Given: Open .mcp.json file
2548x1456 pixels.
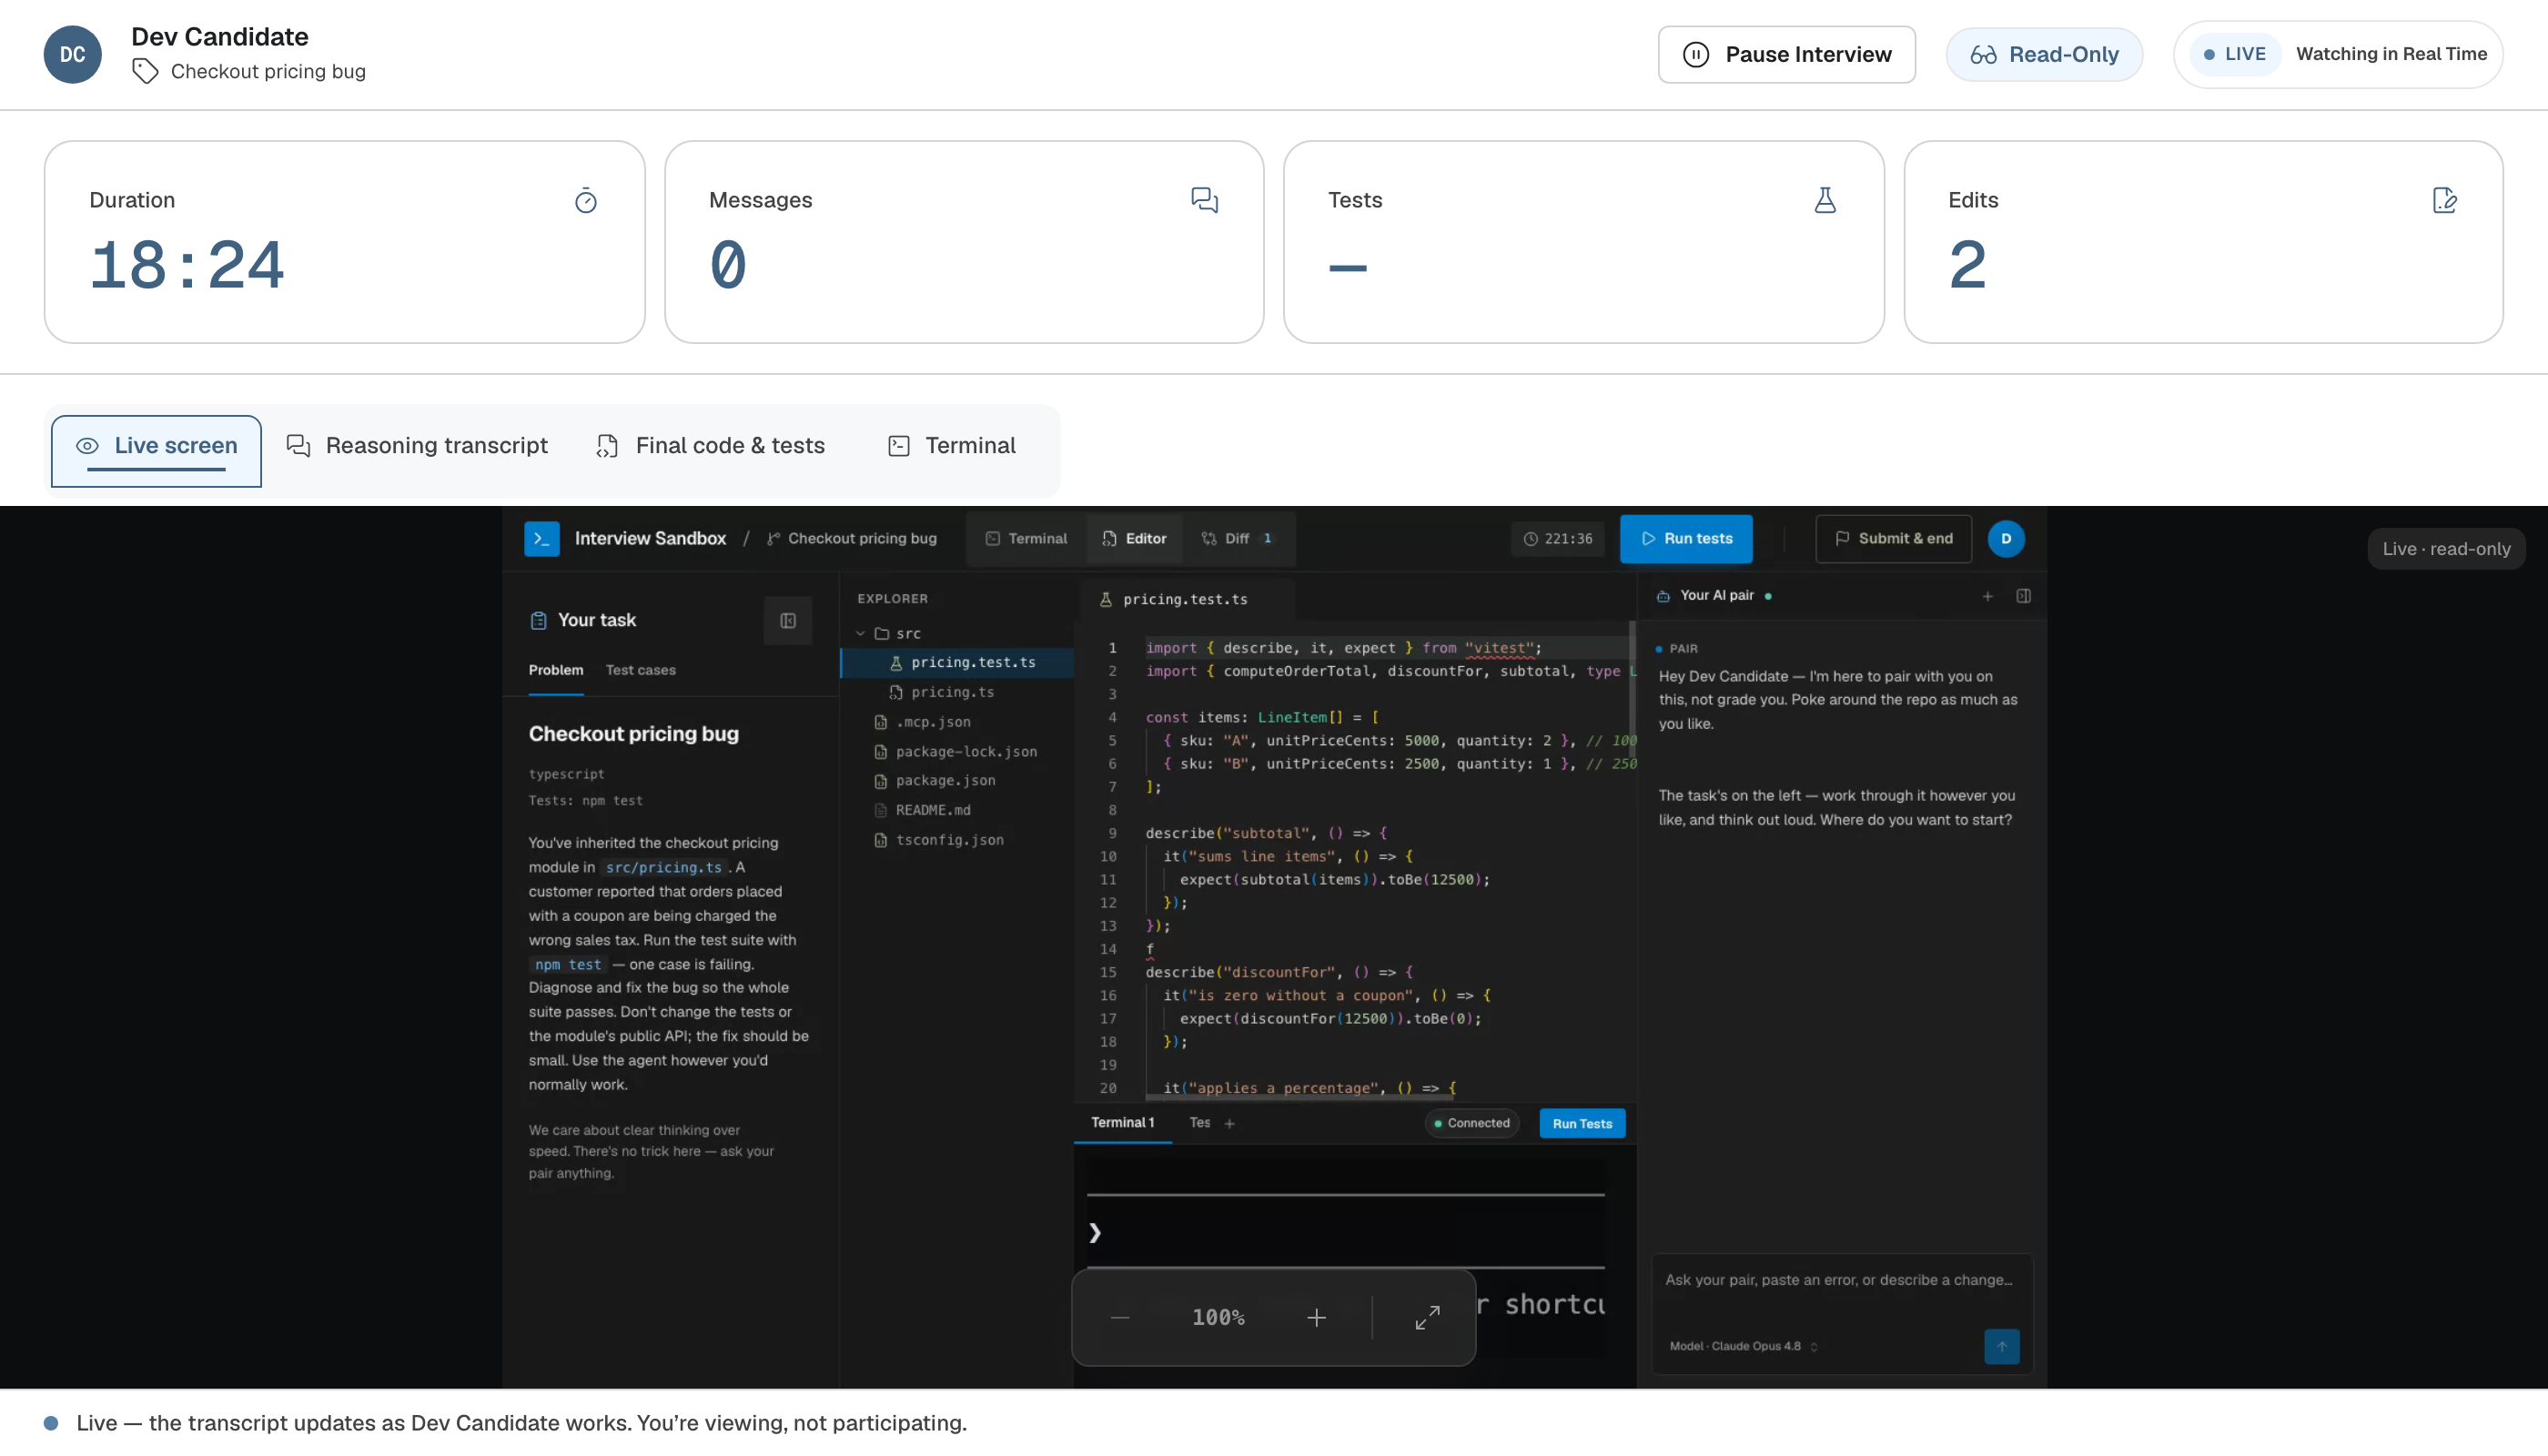Looking at the screenshot, I should [x=958, y=722].
